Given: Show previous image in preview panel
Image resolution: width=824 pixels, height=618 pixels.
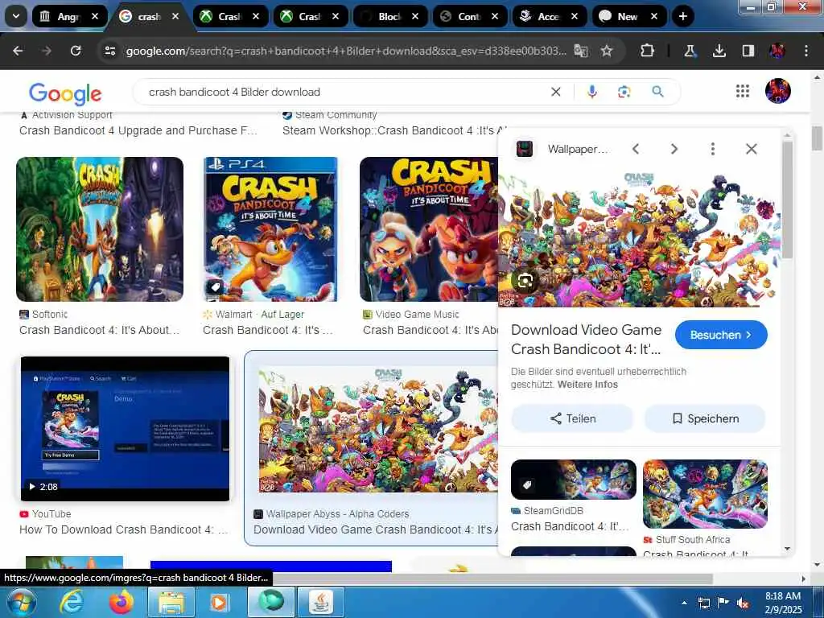Looking at the screenshot, I should [636, 149].
